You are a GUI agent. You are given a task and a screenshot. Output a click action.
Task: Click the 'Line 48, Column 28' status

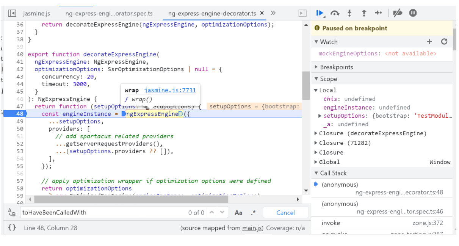(50, 228)
